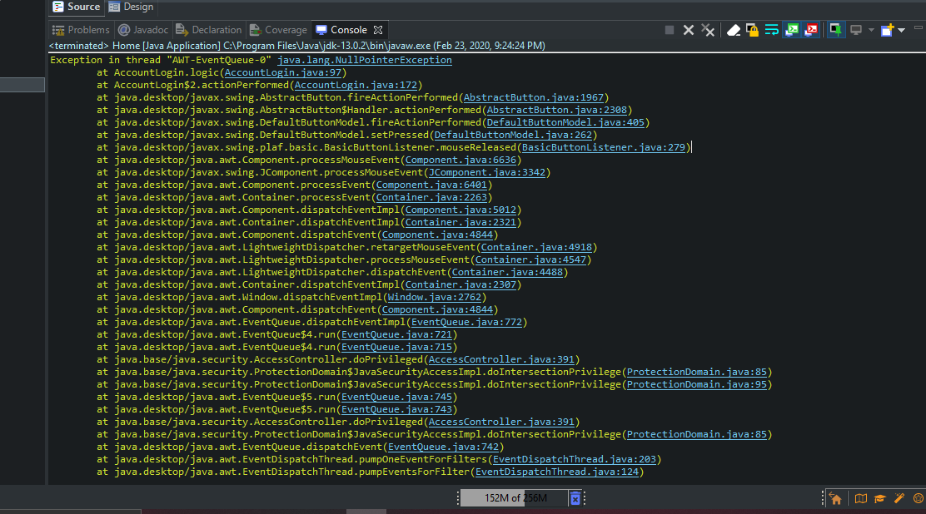
Task: Open ProtectionDomain.java:95 link
Action: coord(697,384)
